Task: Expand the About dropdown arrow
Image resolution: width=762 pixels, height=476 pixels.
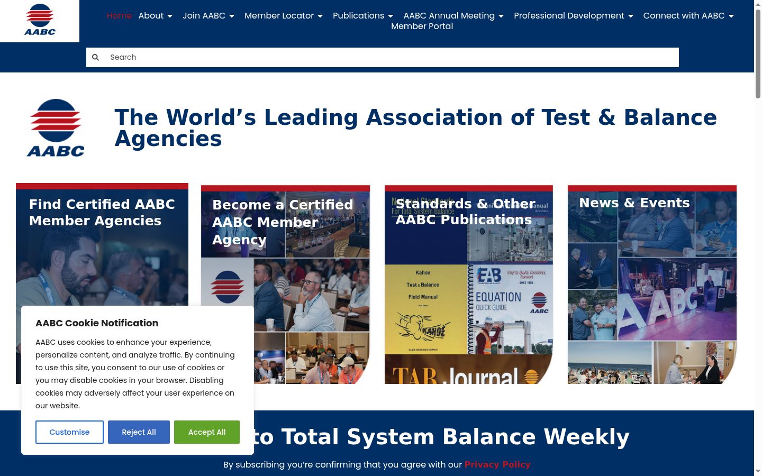Action: click(170, 16)
